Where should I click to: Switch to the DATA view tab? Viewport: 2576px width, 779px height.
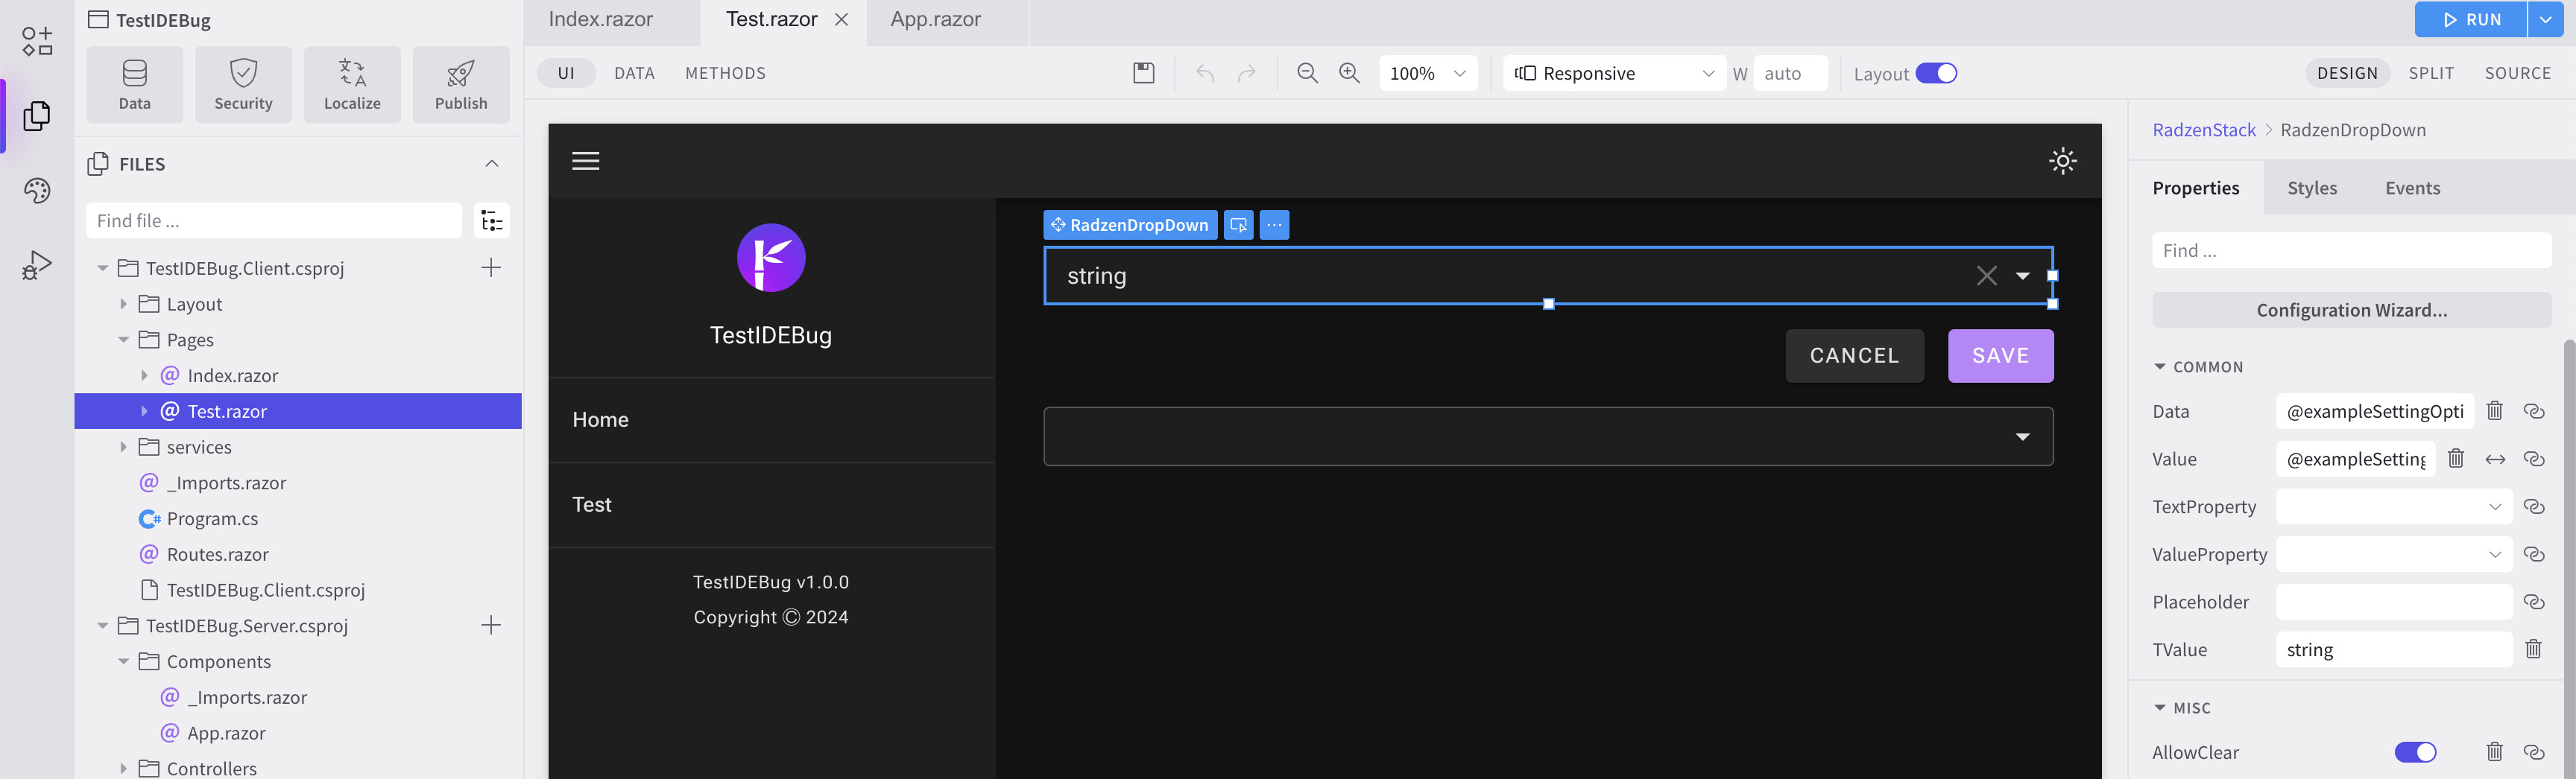(634, 73)
